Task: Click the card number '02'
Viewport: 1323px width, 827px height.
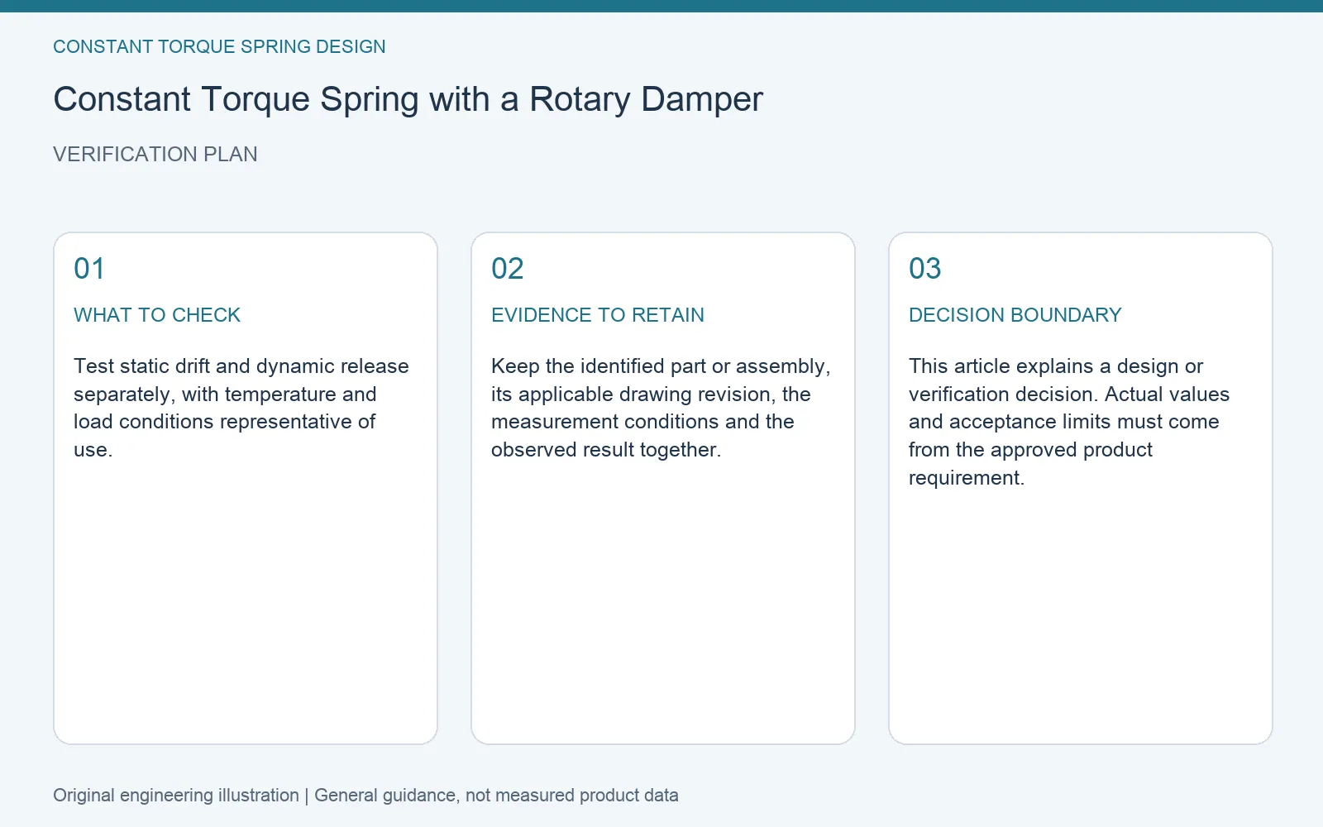Action: coord(508,269)
